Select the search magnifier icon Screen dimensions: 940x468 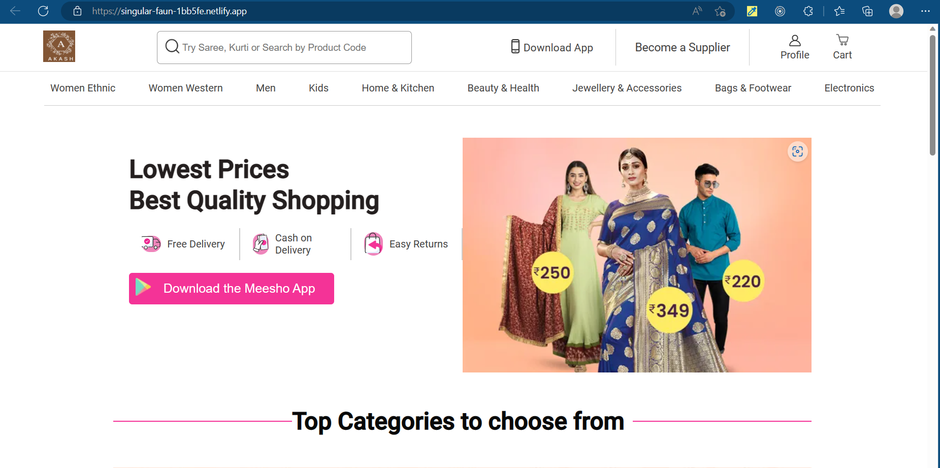click(x=172, y=46)
